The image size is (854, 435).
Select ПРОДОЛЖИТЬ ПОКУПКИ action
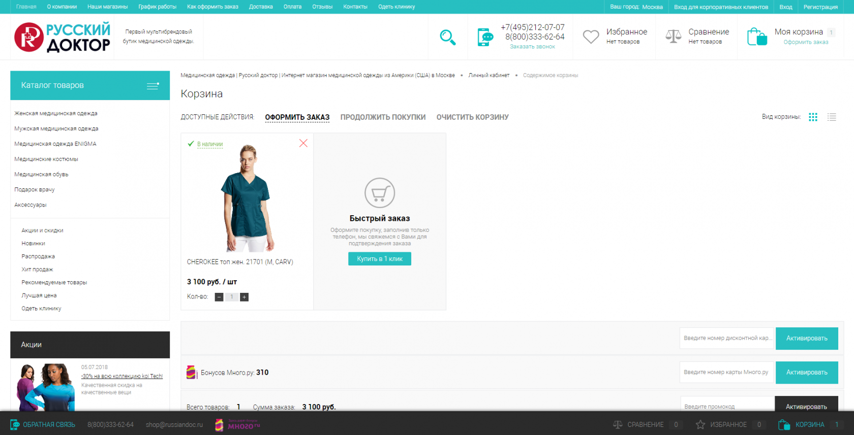(x=383, y=117)
